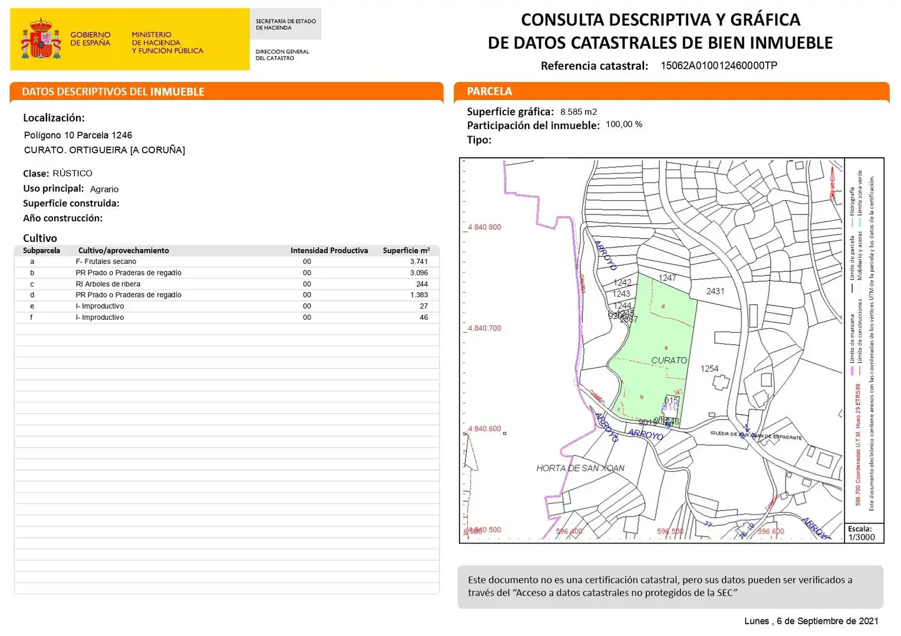Click the Subparcela column header
Screen dimensions: 901x636
pos(41,250)
